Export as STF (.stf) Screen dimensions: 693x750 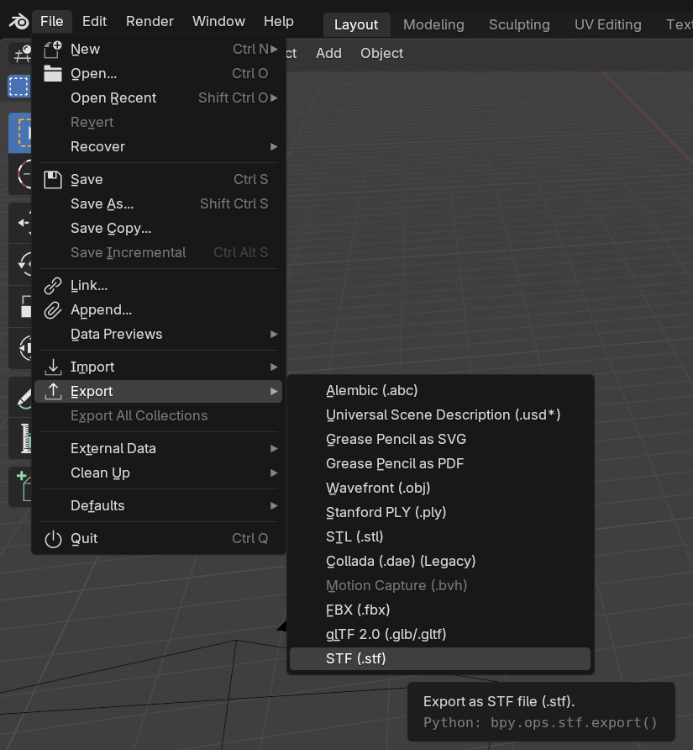coord(440,659)
